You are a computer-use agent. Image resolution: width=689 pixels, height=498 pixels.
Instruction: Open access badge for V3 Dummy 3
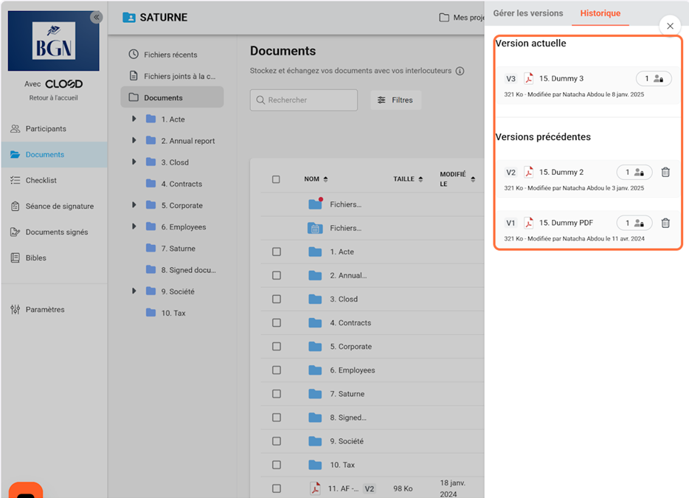tap(654, 79)
